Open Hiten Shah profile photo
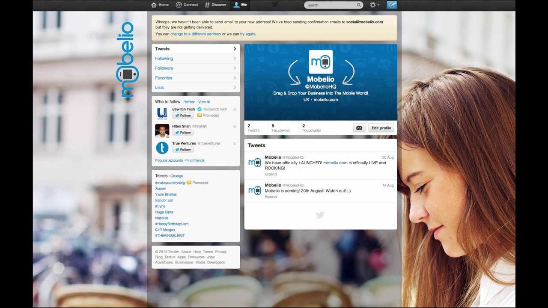548x308 pixels. [162, 131]
